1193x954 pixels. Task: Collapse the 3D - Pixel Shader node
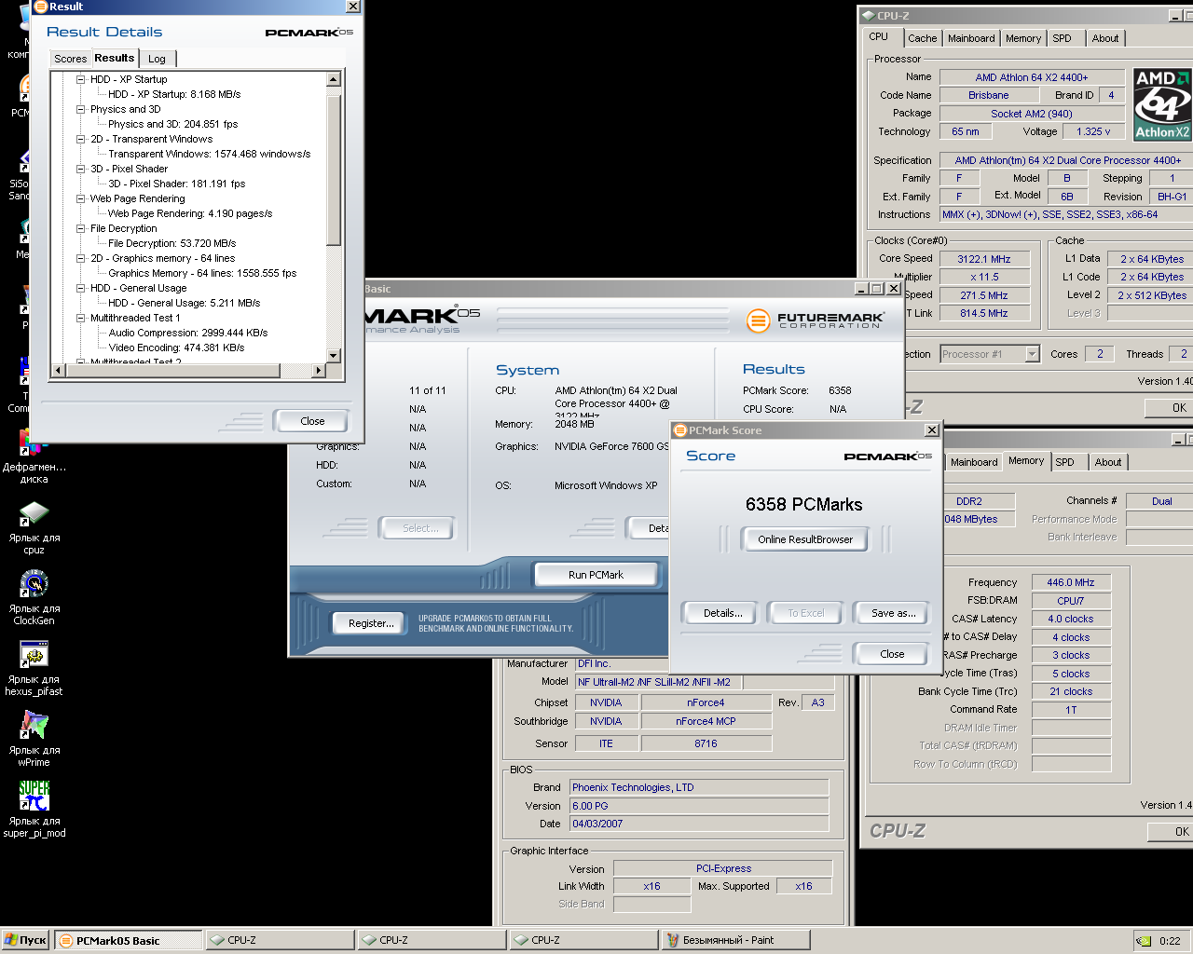tap(81, 169)
